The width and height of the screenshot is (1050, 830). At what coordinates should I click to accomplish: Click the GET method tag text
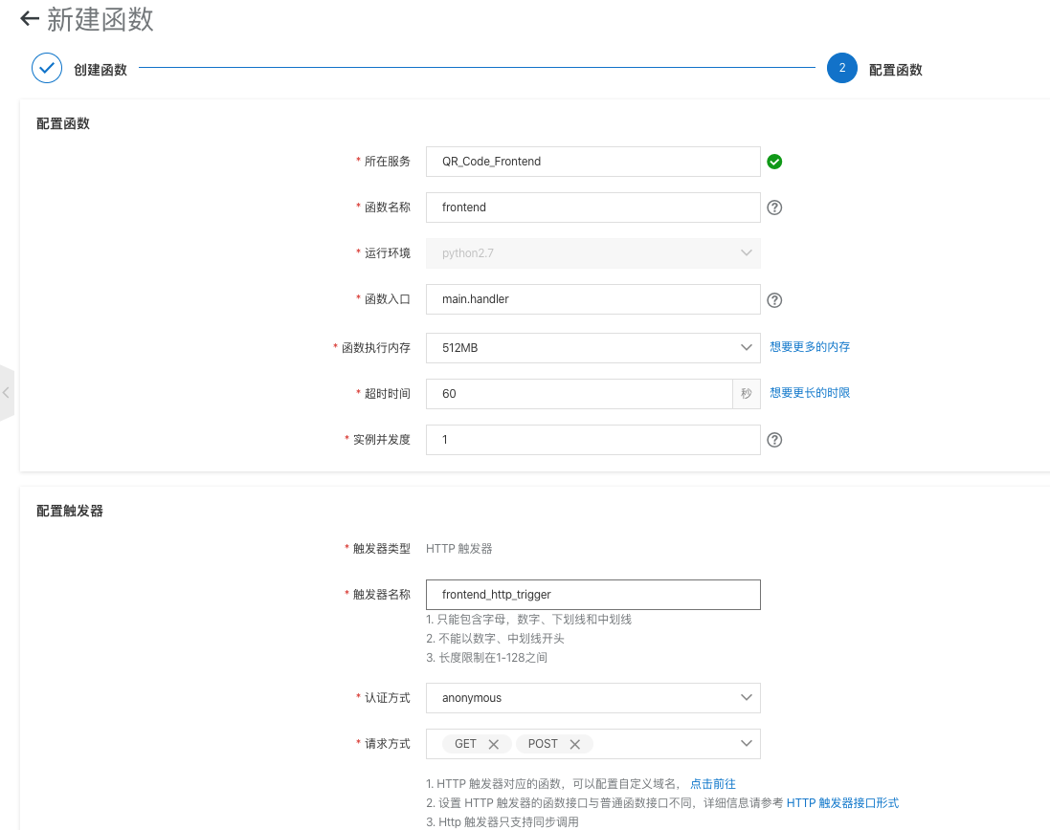pyautogui.click(x=465, y=744)
